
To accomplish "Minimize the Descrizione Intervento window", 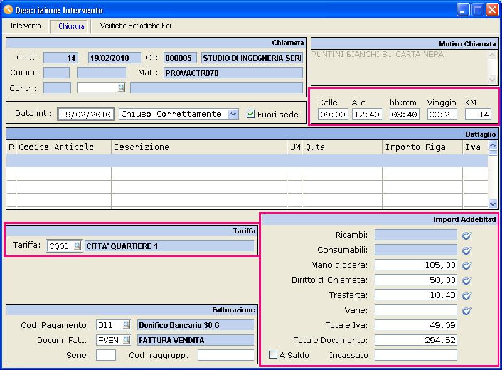I will pos(463,10).
